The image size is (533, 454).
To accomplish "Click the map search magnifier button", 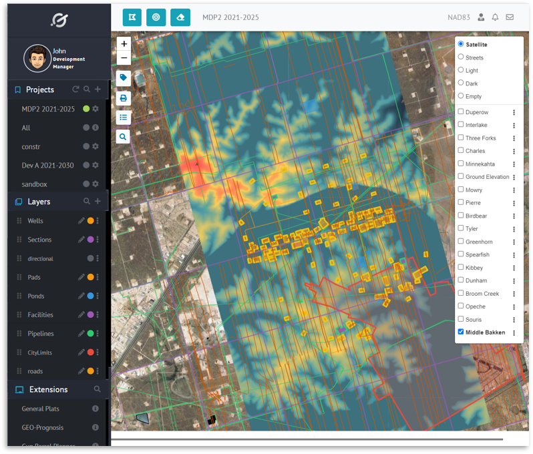I will [123, 137].
